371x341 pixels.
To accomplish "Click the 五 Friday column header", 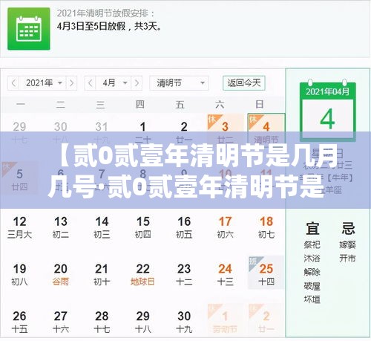I will click(180, 105).
